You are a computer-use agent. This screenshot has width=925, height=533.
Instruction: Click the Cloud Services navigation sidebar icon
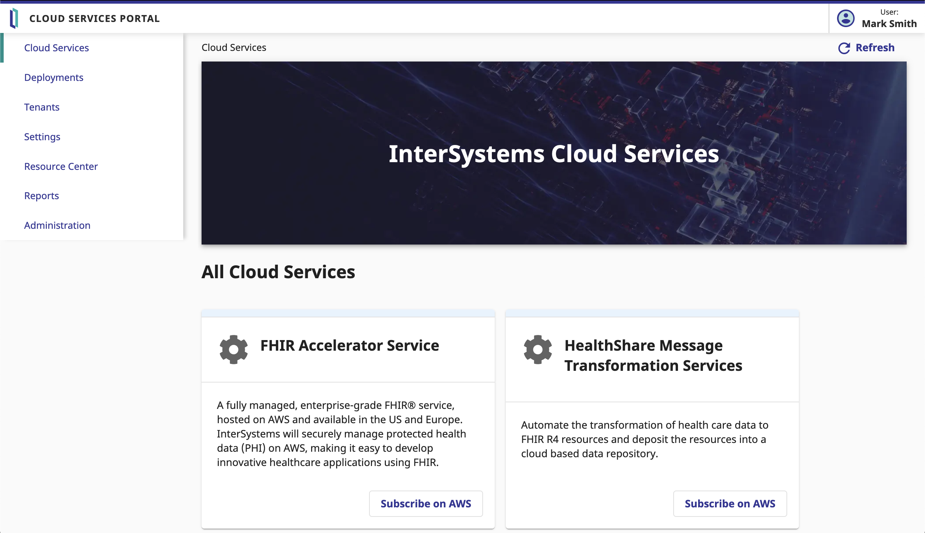point(56,48)
